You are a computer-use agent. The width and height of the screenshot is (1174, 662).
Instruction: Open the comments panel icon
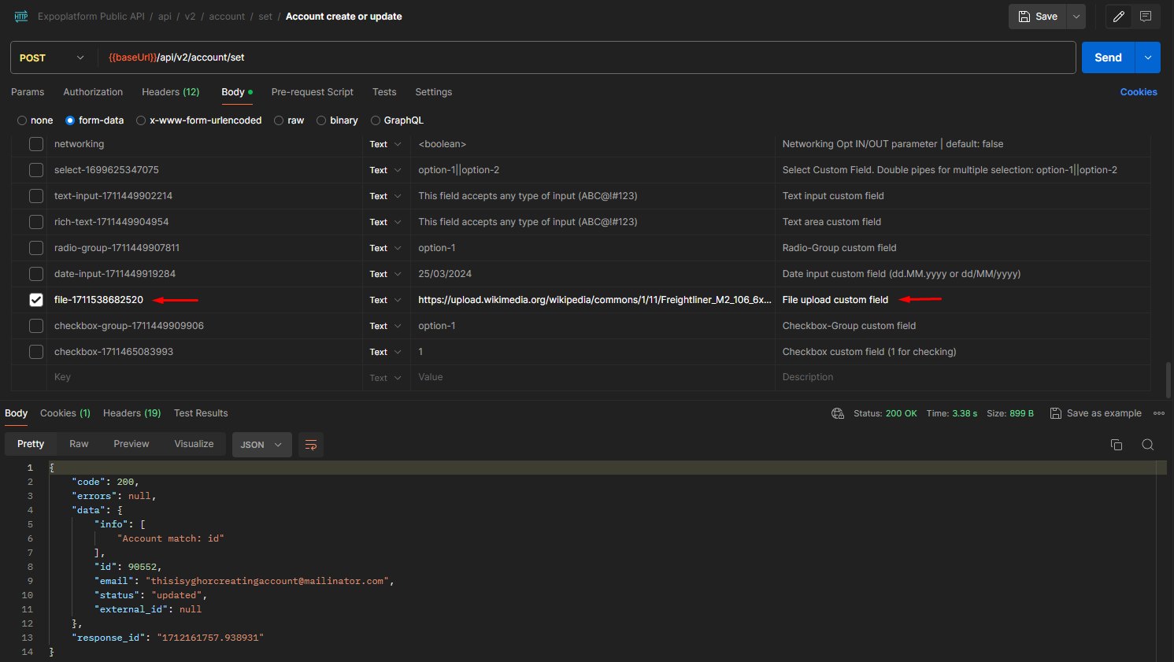(1146, 17)
